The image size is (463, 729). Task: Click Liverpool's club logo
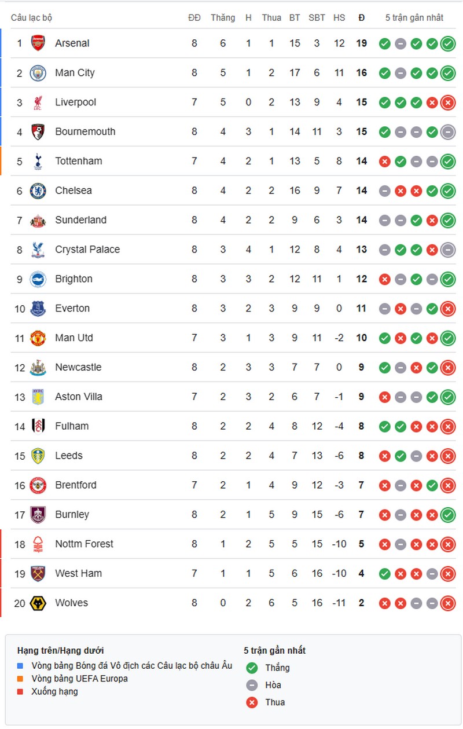[38, 102]
